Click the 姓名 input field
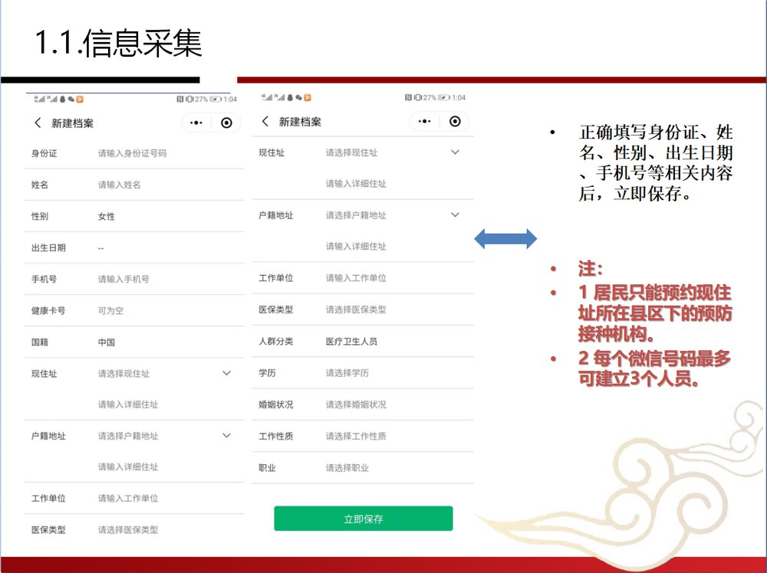Viewport: 767px width, 573px height. click(x=120, y=185)
